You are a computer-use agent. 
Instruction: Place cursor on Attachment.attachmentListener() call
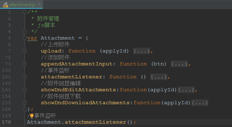(x=81, y=122)
